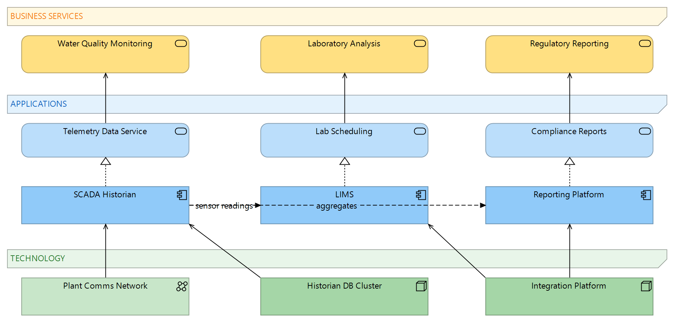Click the node icon on Historian DB Cluster
The image size is (675, 323).
[x=421, y=286]
